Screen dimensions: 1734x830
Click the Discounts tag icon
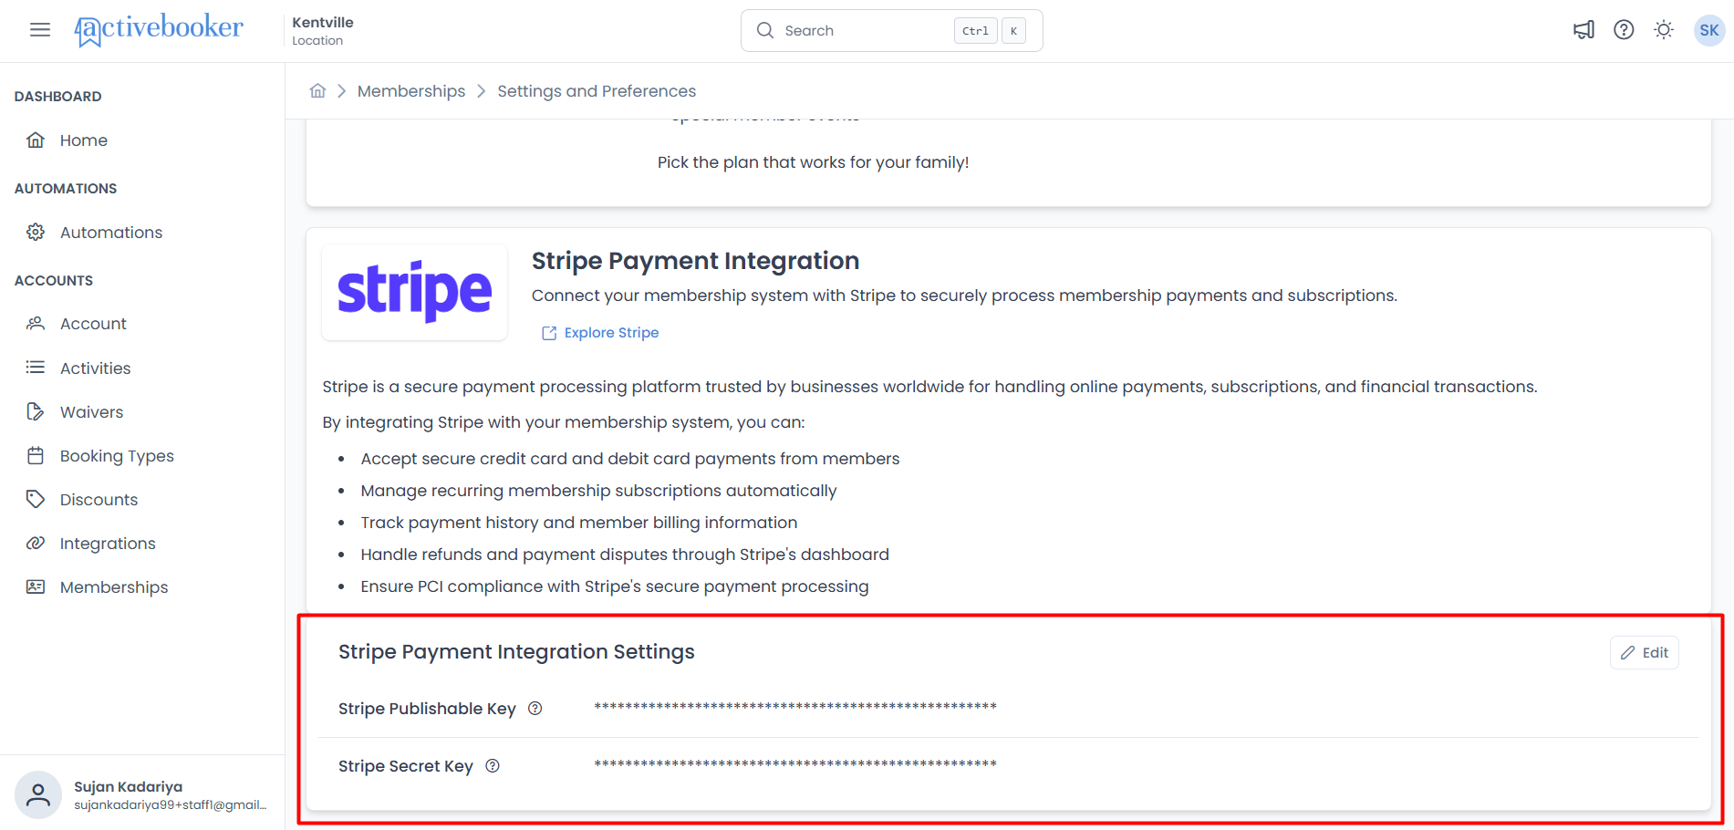point(36,499)
